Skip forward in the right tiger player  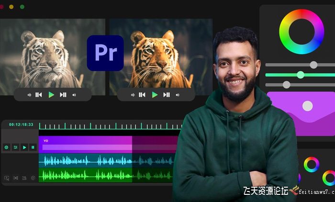[x=167, y=95]
